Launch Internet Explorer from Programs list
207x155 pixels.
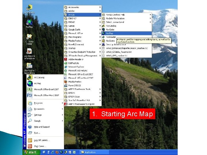pyautogui.click(x=83, y=67)
